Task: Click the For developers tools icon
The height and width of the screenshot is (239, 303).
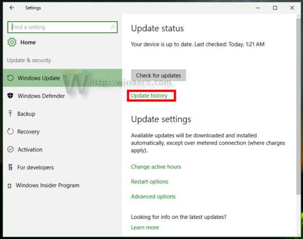Action: pyautogui.click(x=11, y=167)
